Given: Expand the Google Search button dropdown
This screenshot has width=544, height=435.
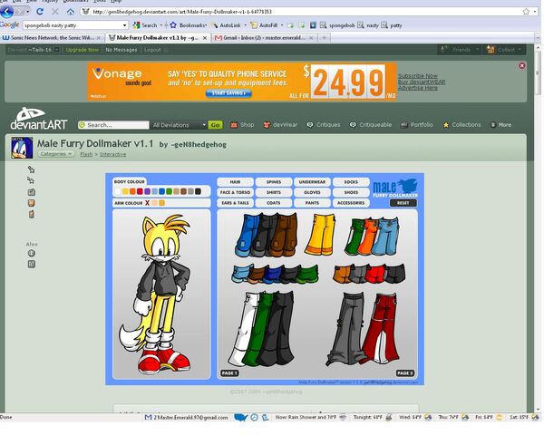Looking at the screenshot, I should [x=161, y=25].
